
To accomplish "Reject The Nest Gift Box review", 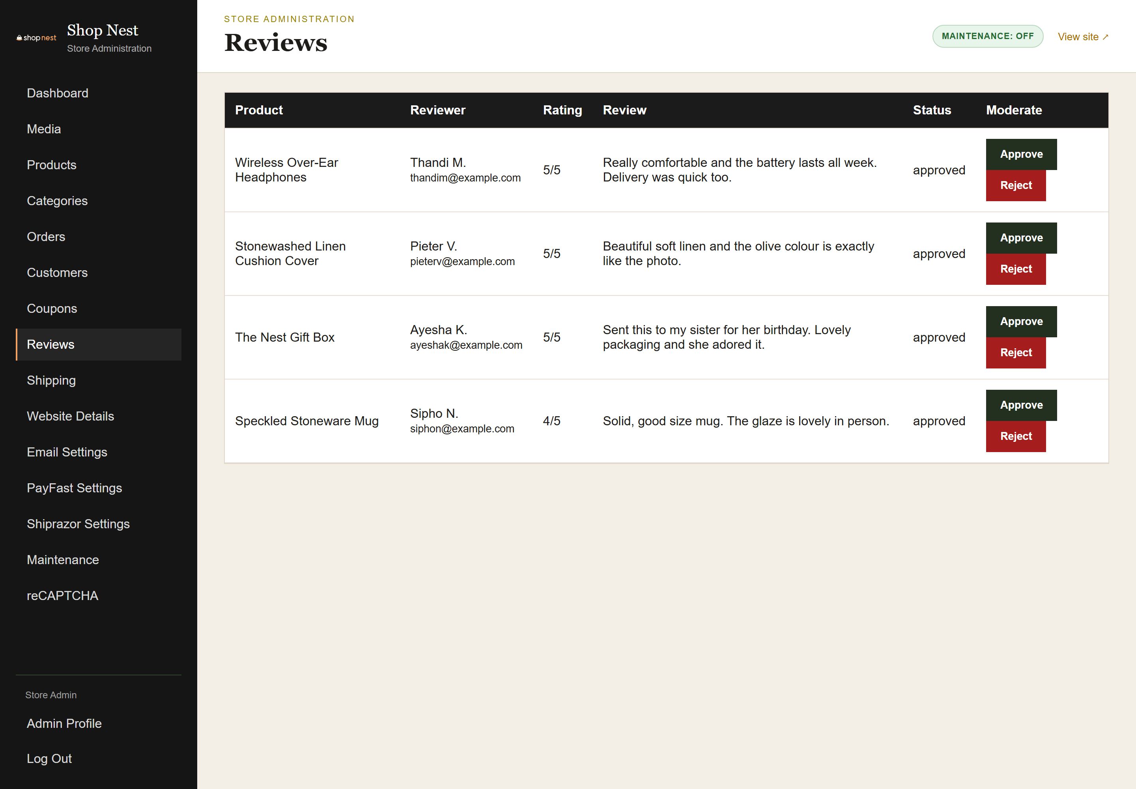I will [1016, 352].
